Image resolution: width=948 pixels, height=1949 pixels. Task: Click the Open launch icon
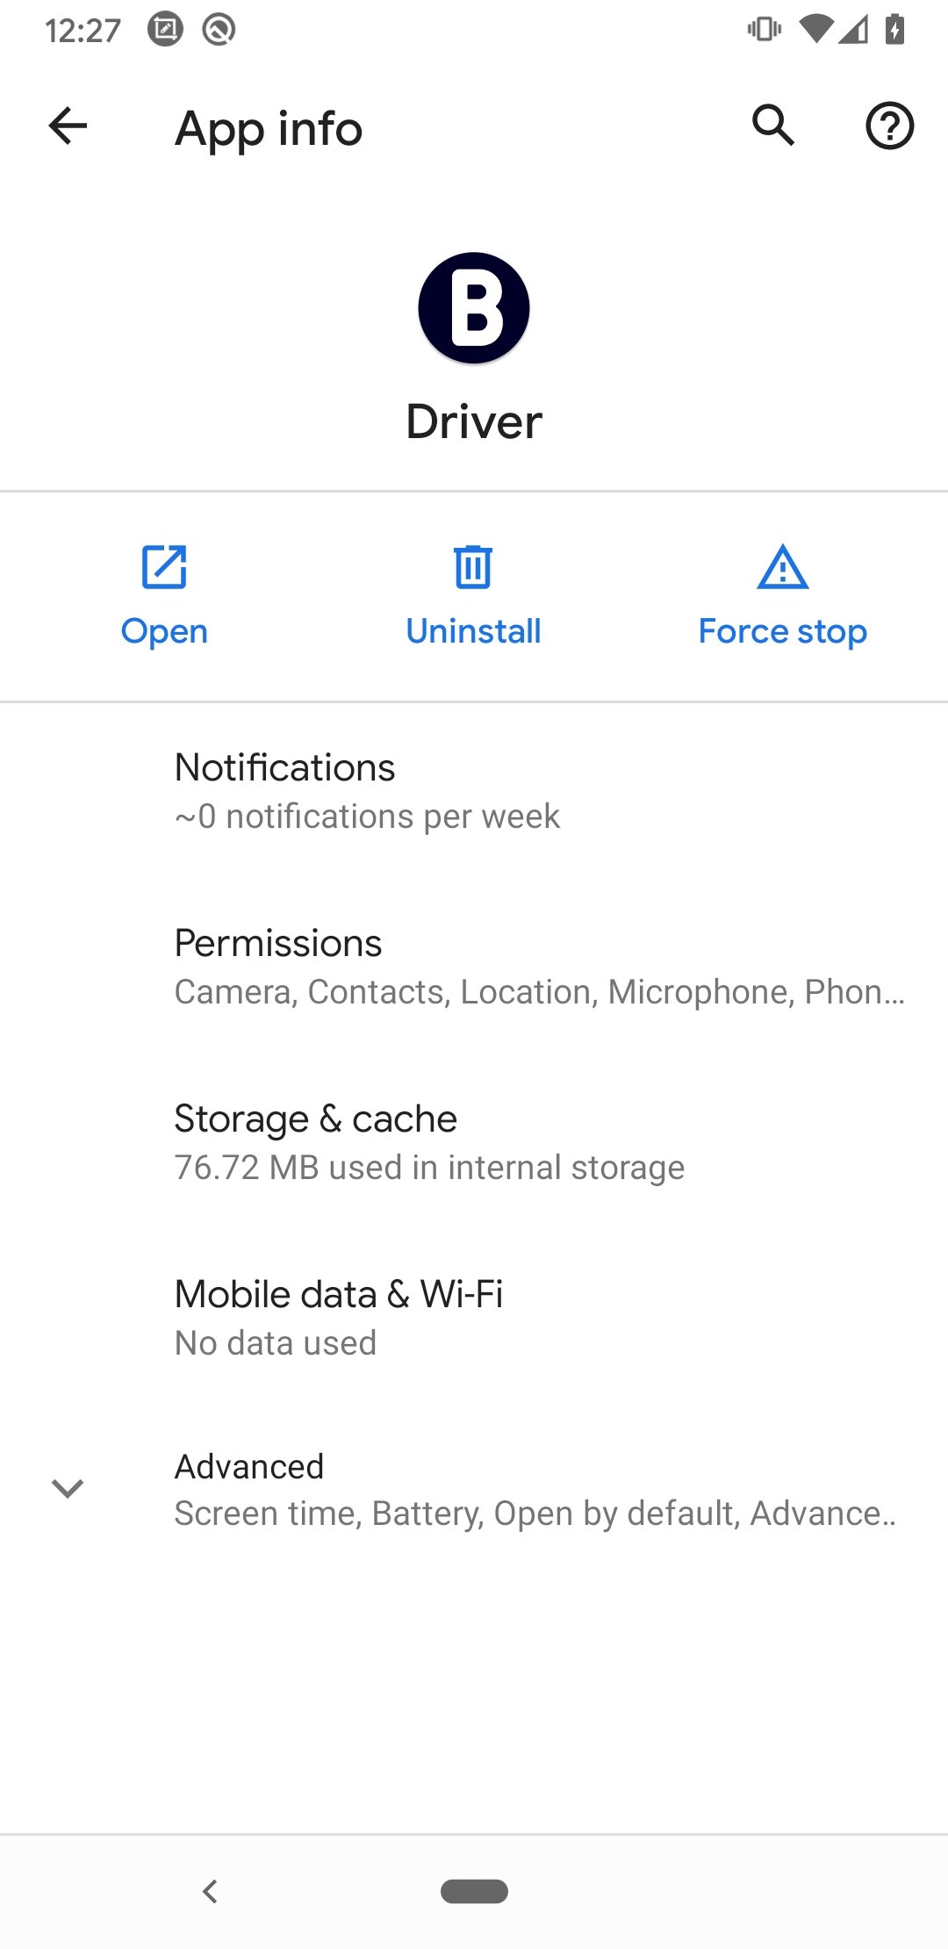click(164, 567)
